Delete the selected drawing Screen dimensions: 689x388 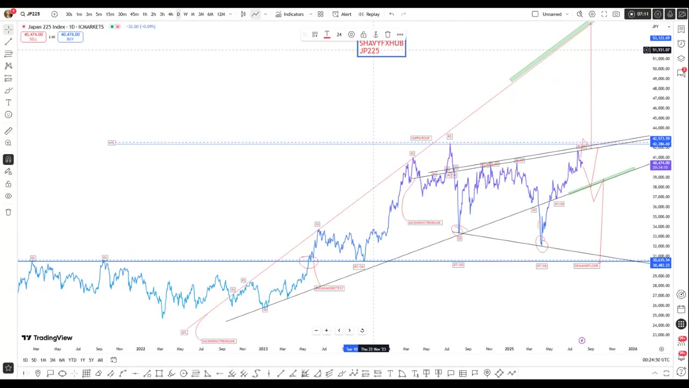[388, 34]
